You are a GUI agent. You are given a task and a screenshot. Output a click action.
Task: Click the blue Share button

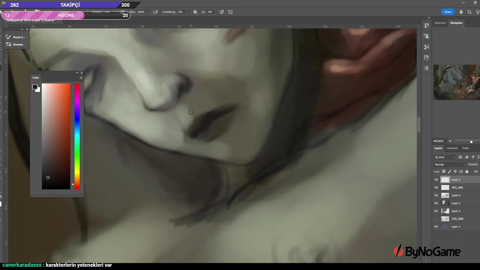448,12
